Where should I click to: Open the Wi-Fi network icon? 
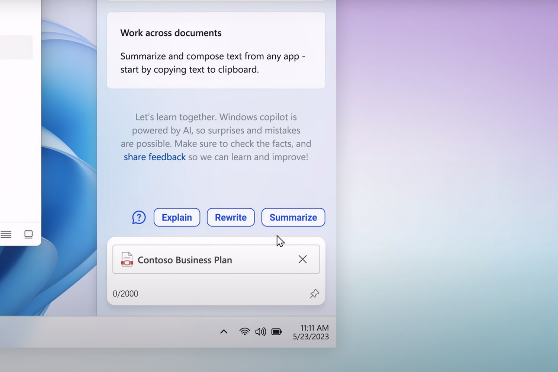coord(244,331)
